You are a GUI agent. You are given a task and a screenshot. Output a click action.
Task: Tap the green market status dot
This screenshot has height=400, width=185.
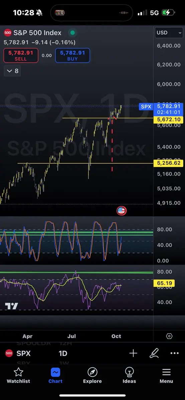click(71, 33)
